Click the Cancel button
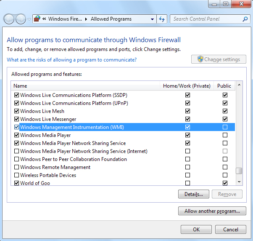253x241 pixels. (231, 229)
